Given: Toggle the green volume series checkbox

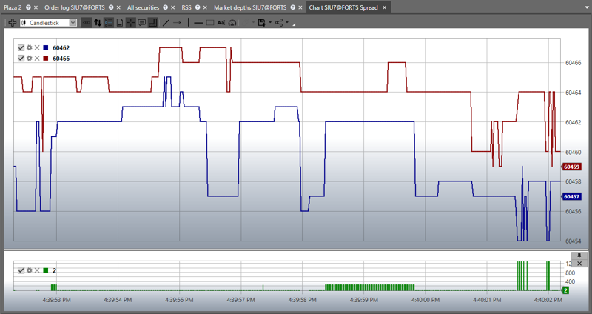Looking at the screenshot, I should pos(21,270).
